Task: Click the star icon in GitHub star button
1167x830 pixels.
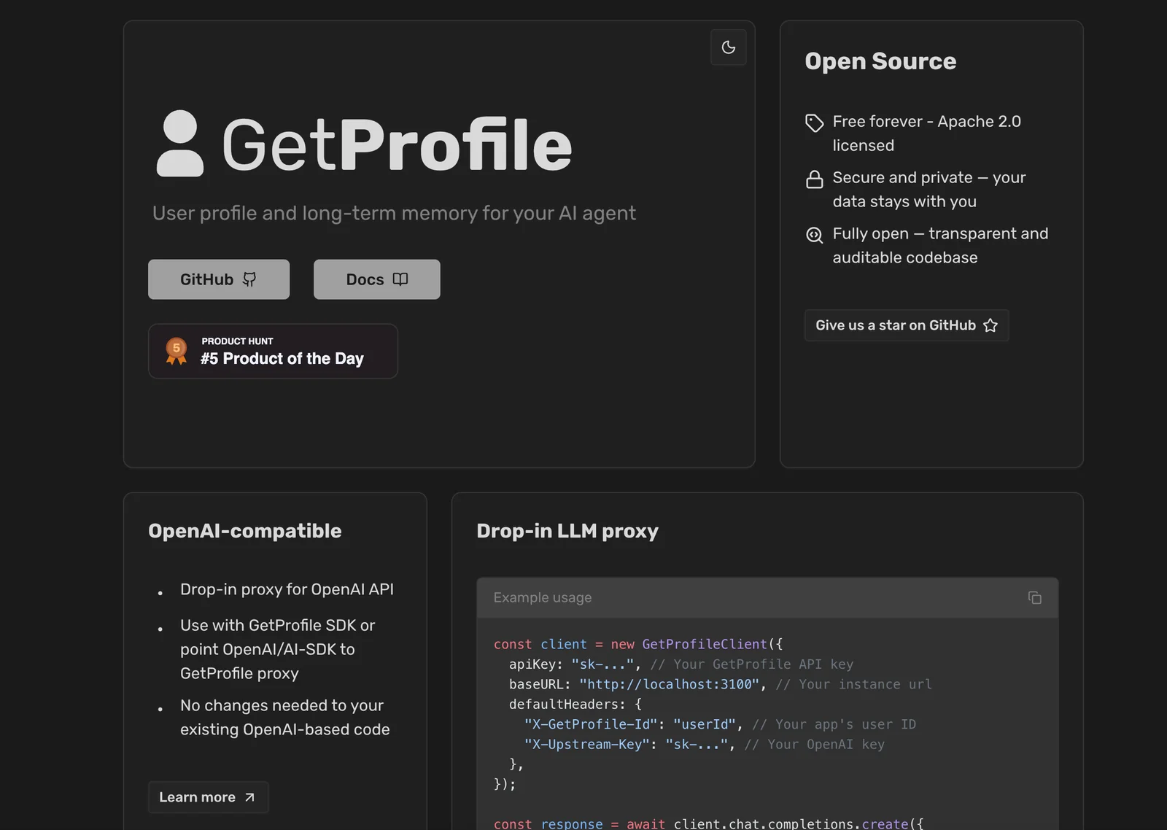Action: pos(990,325)
